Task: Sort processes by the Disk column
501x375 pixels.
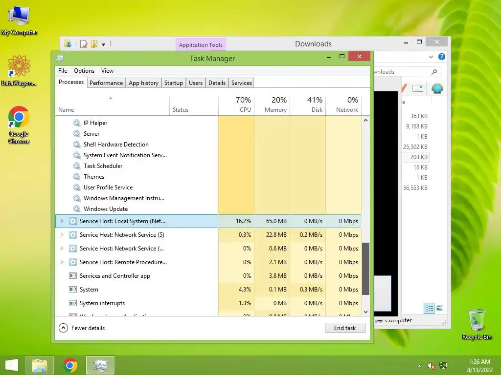Action: 308,105
